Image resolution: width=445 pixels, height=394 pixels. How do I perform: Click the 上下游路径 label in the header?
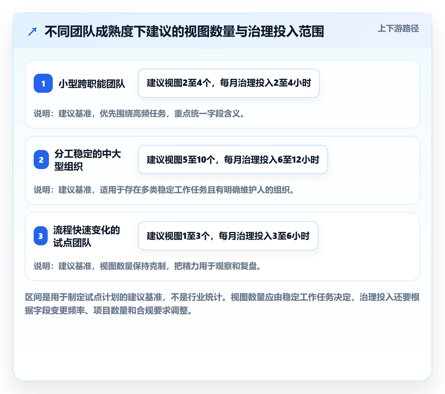click(x=398, y=29)
